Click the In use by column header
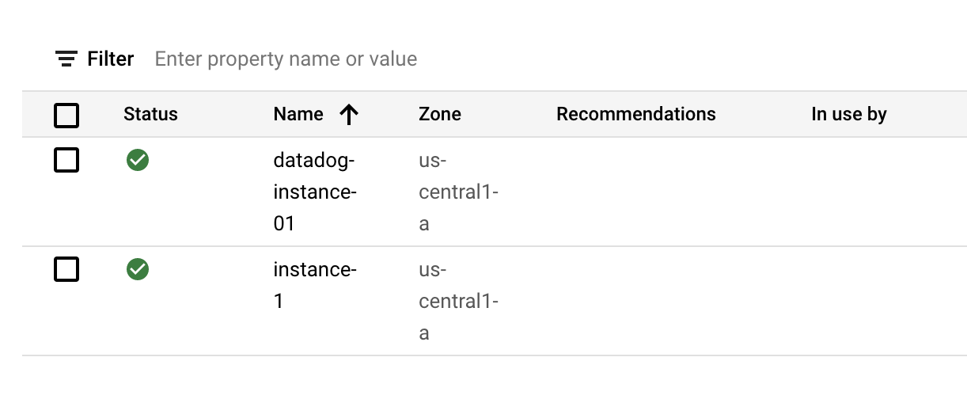Viewport: 967px width, 418px height. tap(849, 114)
